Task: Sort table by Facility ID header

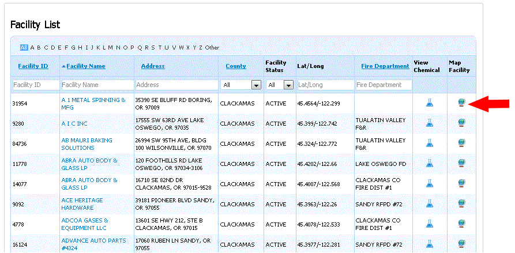Action: (33, 66)
